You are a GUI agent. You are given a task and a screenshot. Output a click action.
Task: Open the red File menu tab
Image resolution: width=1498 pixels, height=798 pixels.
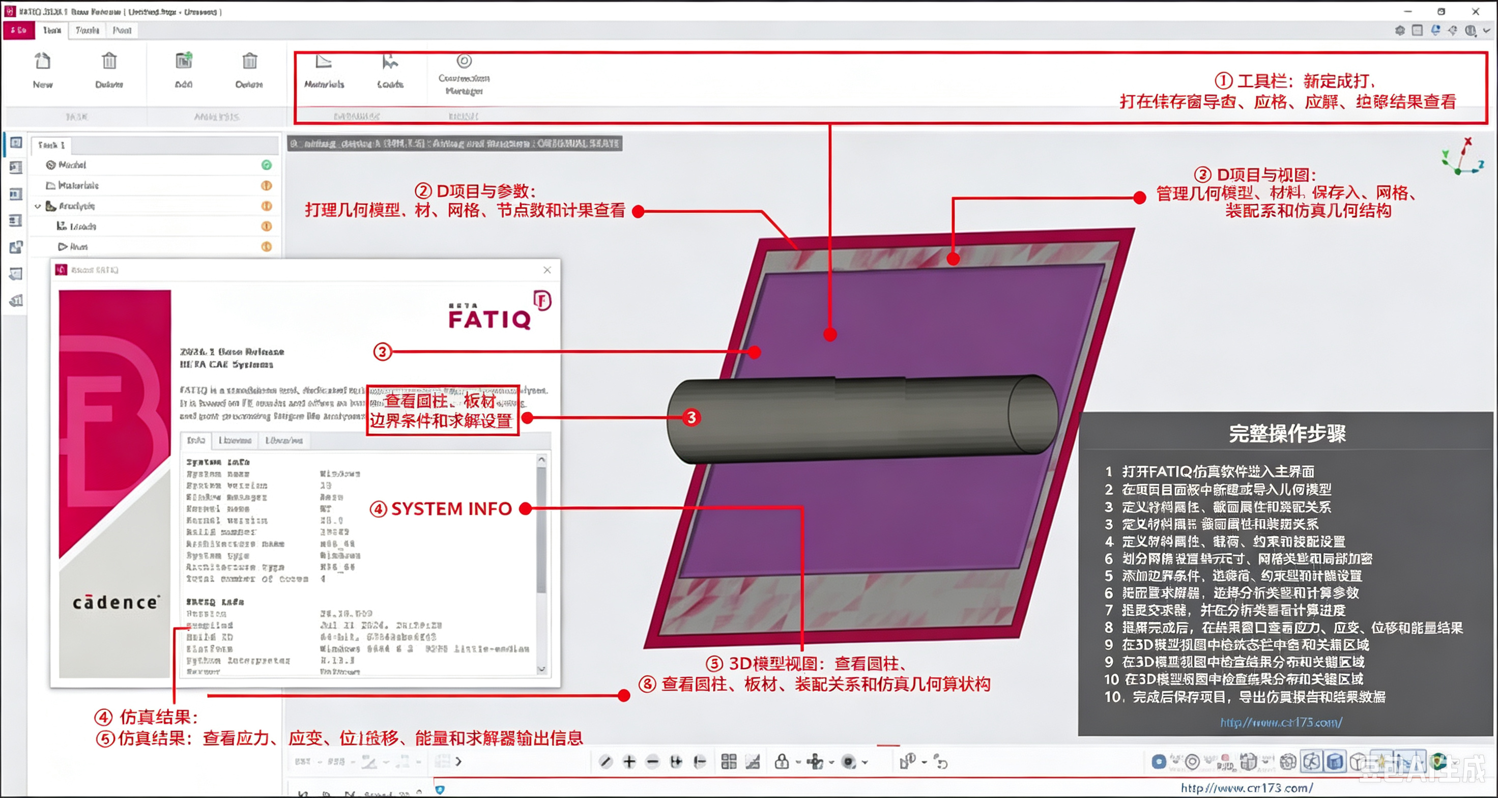pos(19,30)
